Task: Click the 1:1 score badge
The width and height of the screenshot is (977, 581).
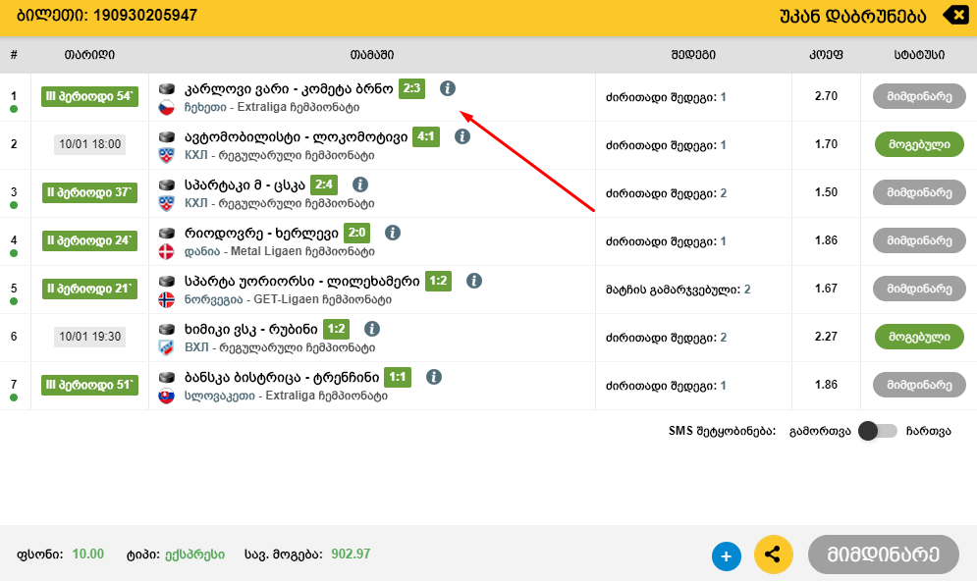Action: click(x=398, y=377)
